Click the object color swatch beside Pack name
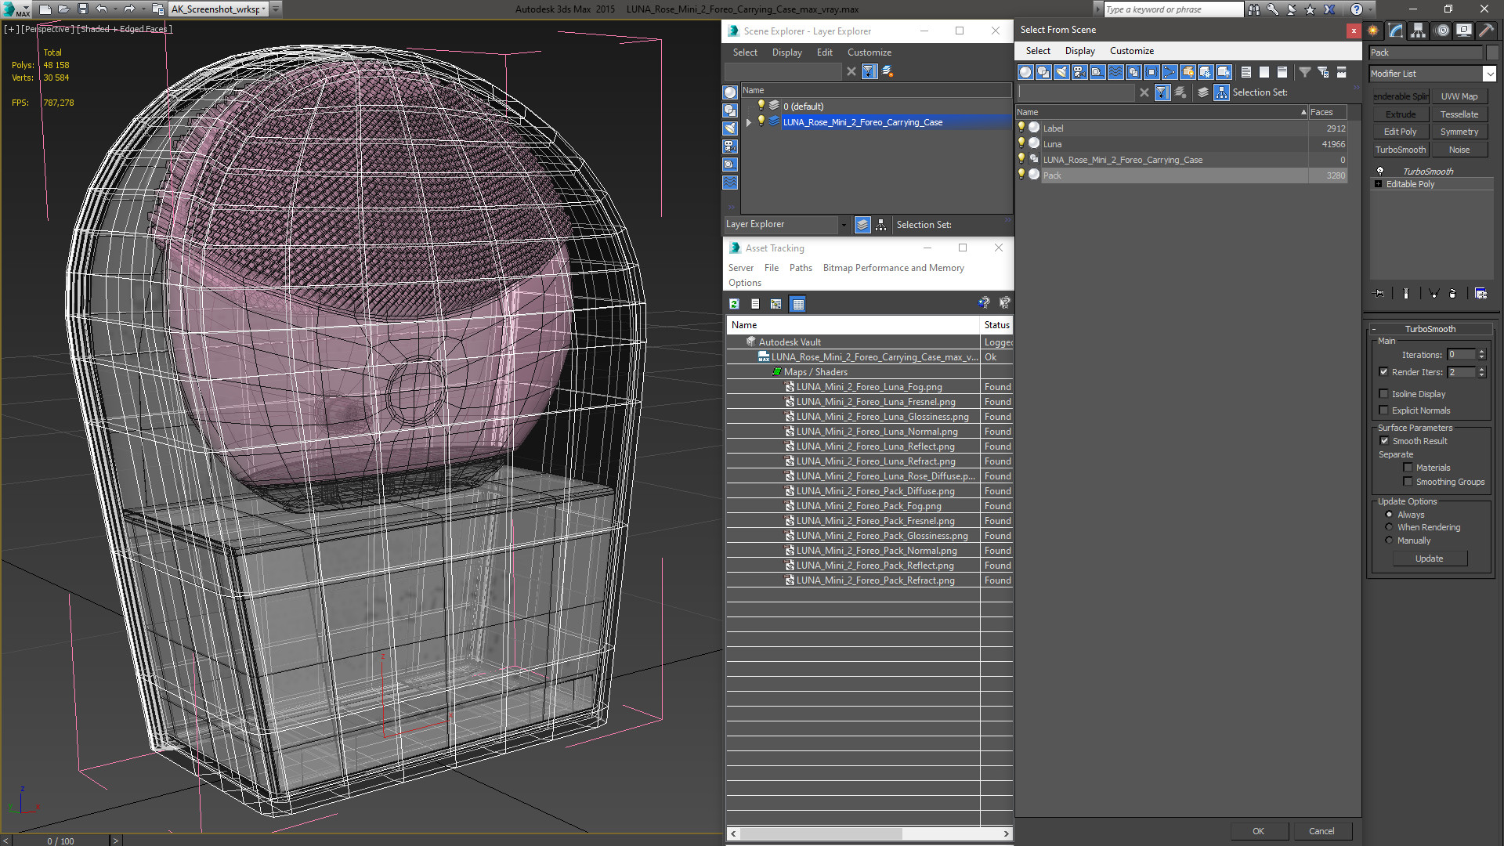 pyautogui.click(x=1491, y=52)
